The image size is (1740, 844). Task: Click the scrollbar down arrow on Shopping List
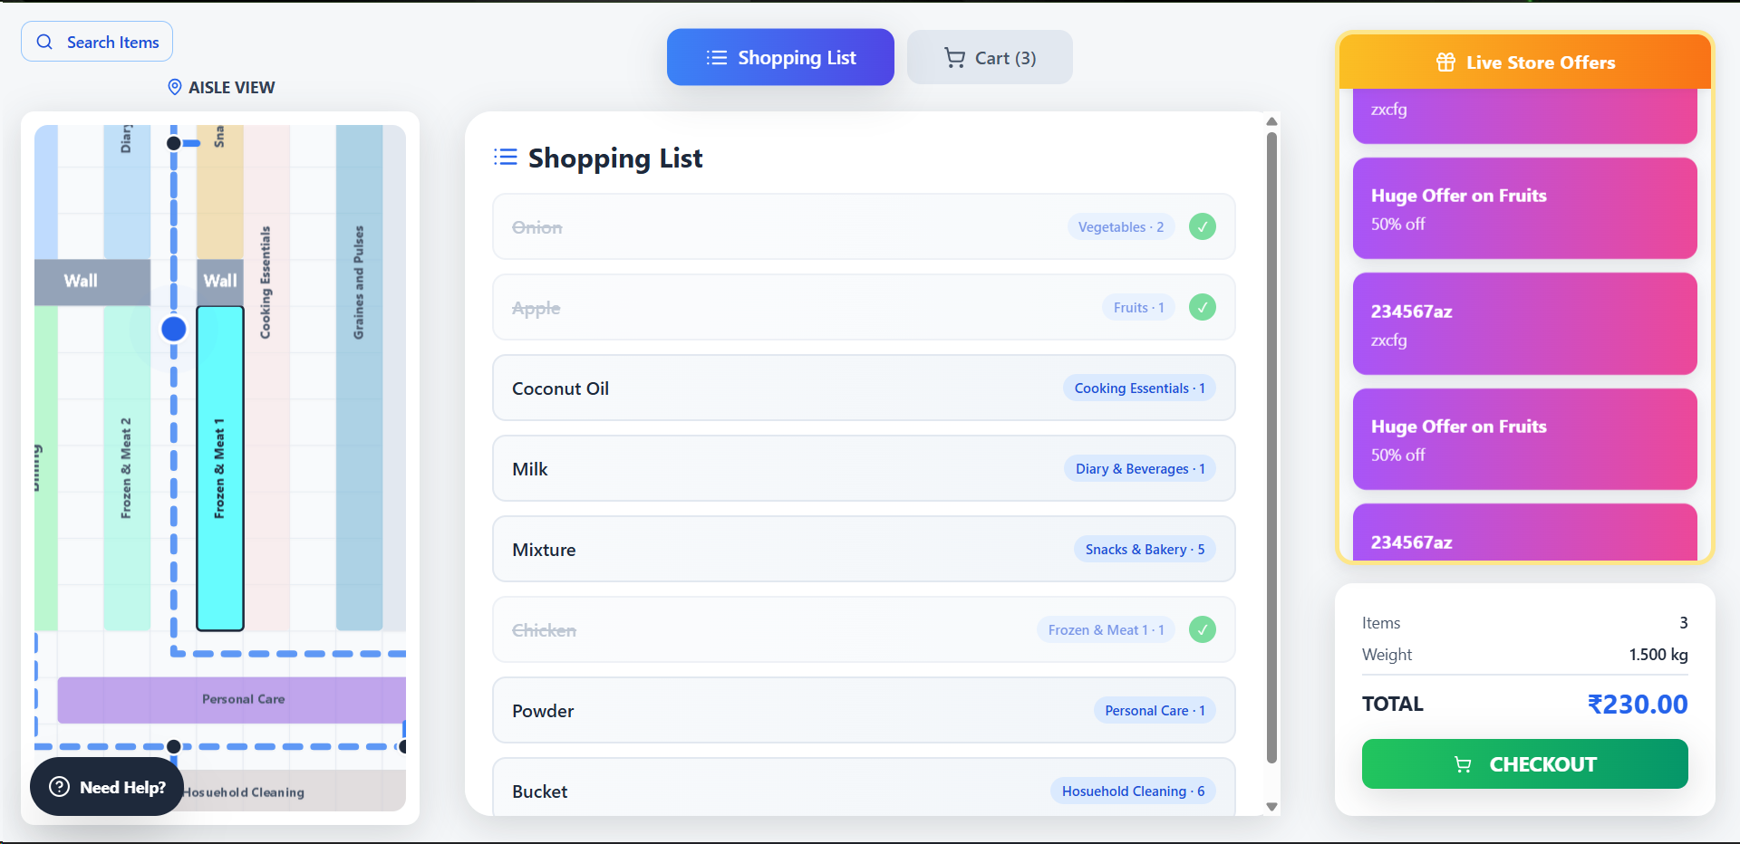coord(1271,805)
